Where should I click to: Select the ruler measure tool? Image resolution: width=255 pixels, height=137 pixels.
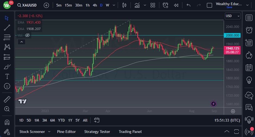pyautogui.click(x=7, y=99)
